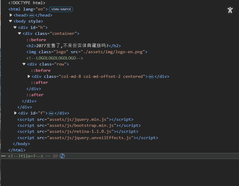Image resolution: width=239 pixels, height=186 pixels.
Task: Open assets/js/bootstrap.min.js script link
Action: (x=82, y=126)
